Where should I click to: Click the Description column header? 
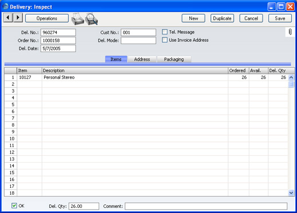click(135, 70)
